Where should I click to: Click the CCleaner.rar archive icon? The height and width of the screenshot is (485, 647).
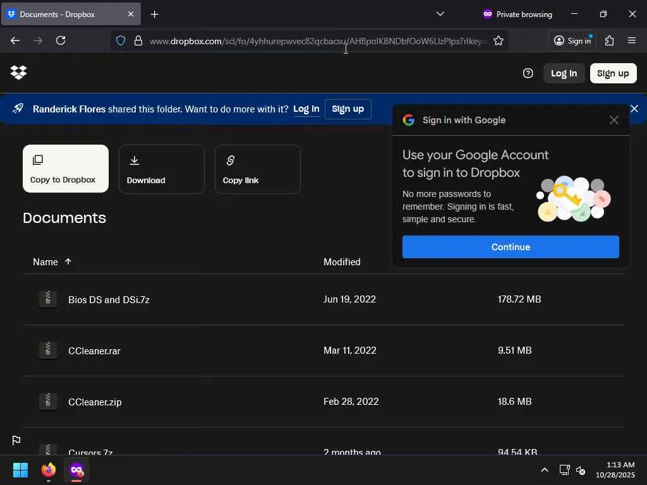point(48,350)
